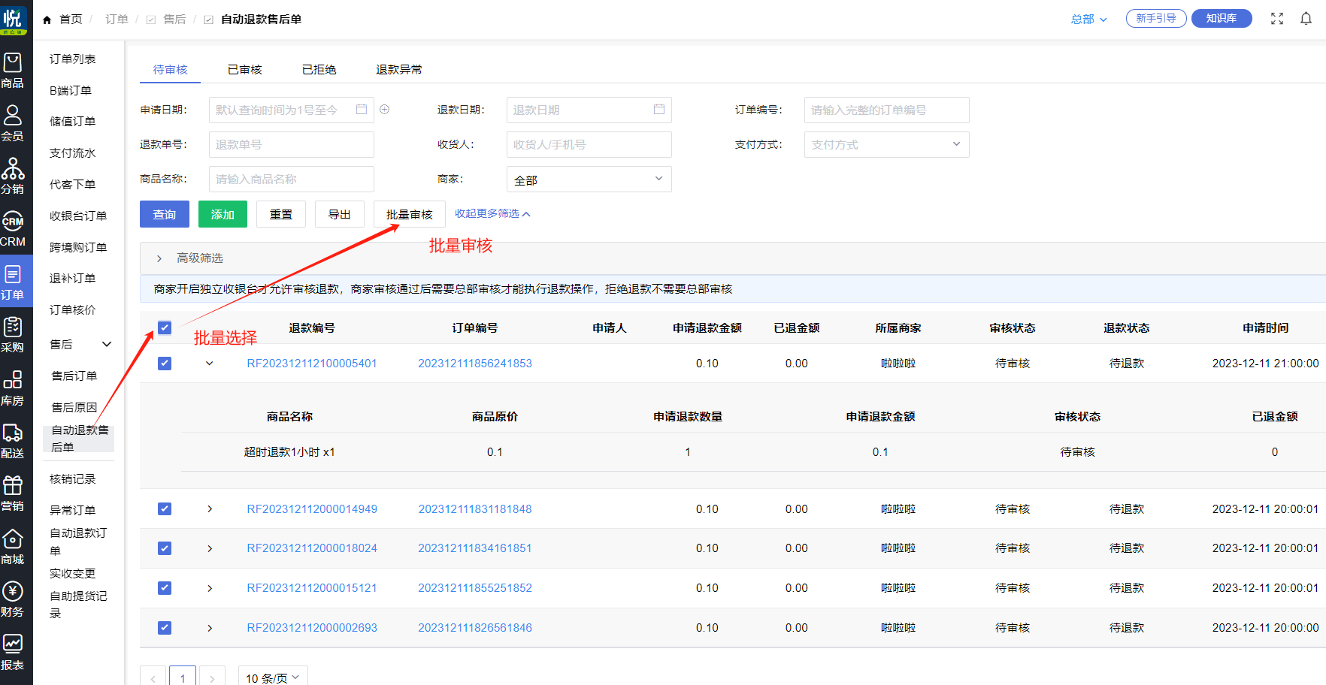Switch to the 已审核 tab
Viewport: 1326px width, 685px height.
245,69
